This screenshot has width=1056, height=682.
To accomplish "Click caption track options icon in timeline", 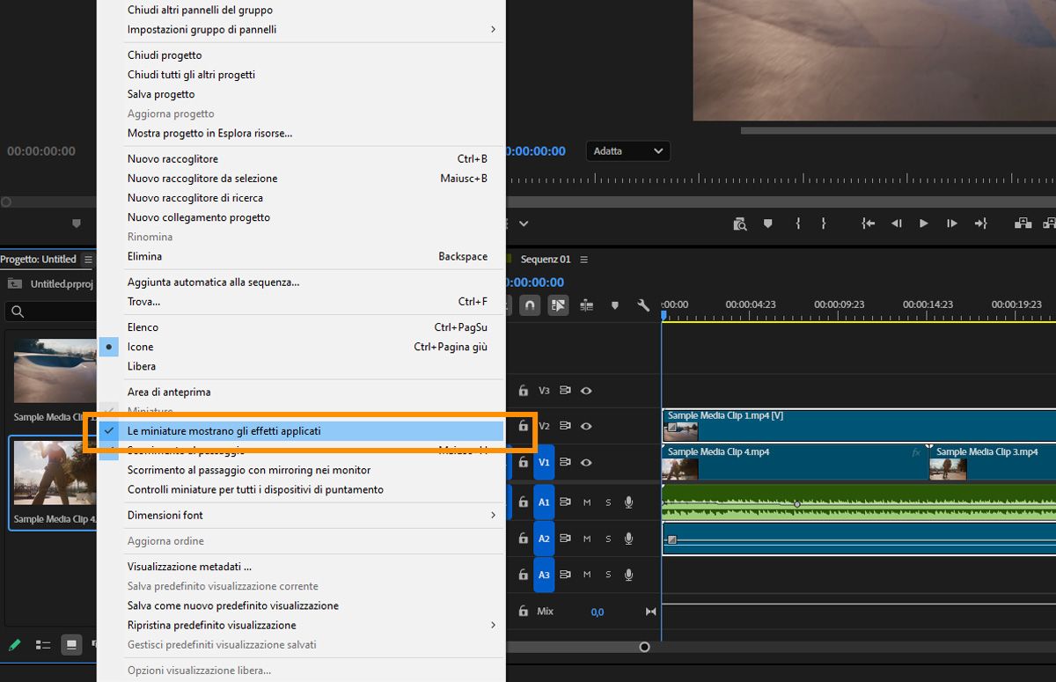I will point(586,305).
